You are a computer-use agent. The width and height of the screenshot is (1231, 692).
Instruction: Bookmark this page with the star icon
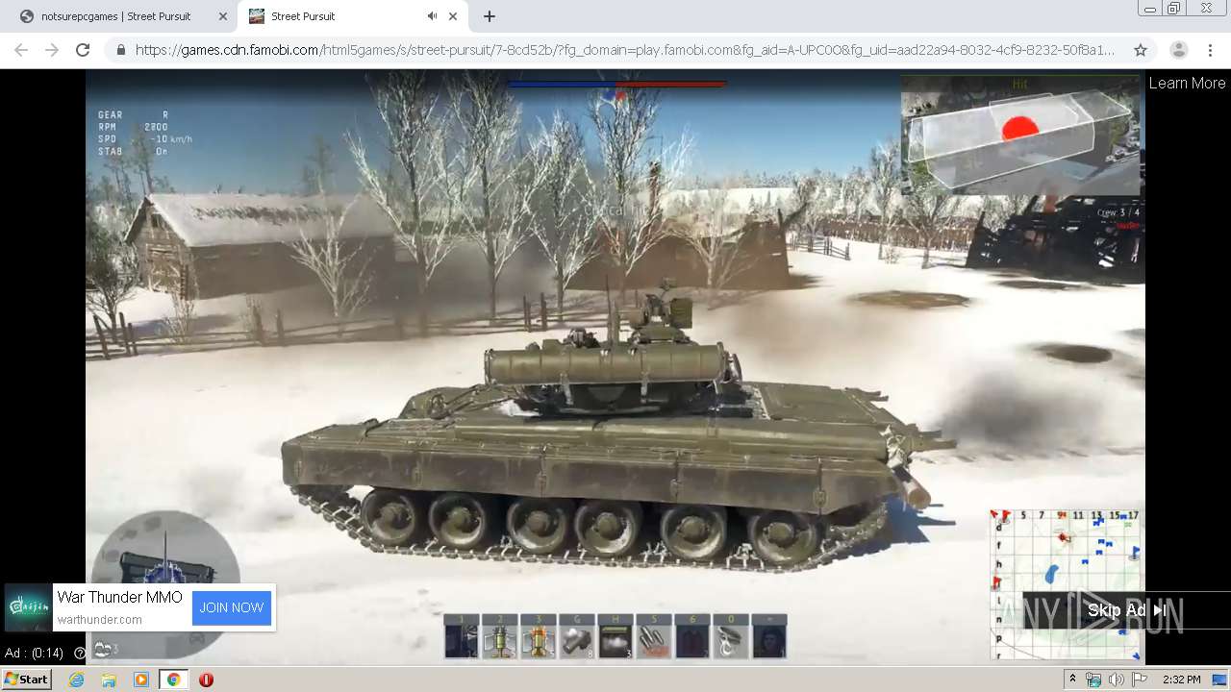click(x=1141, y=50)
